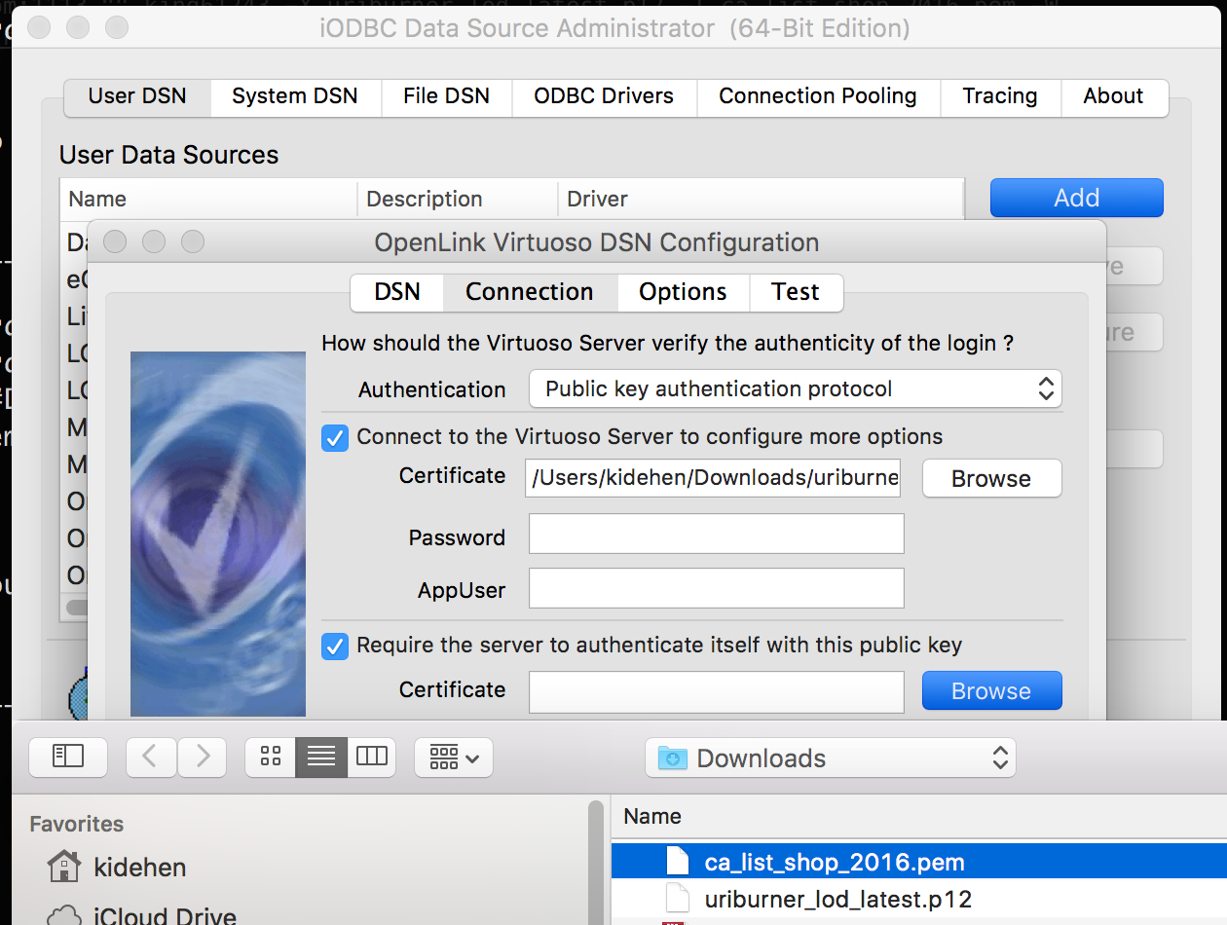Sort data sources by Name column

(208, 200)
